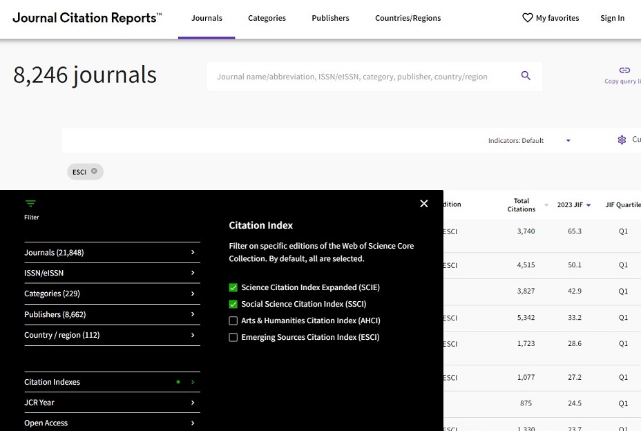Viewport: 641px width, 431px height.
Task: Click the JIF value 24.5
Action: tap(575, 403)
